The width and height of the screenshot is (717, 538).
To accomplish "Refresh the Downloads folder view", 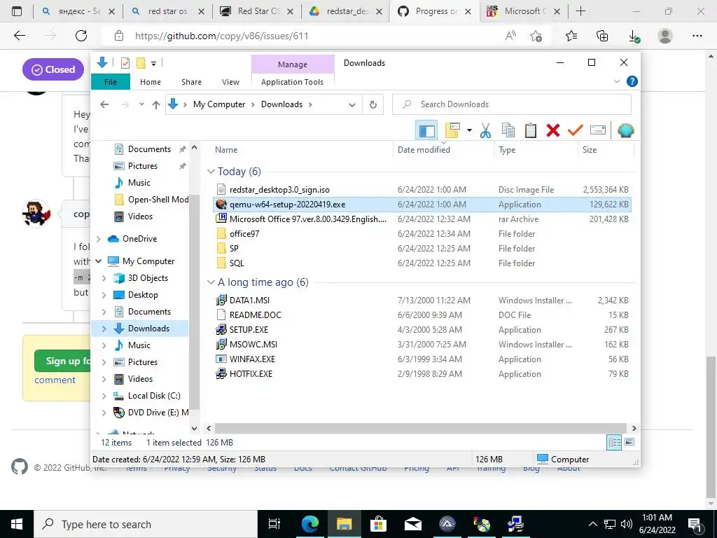I will 373,105.
